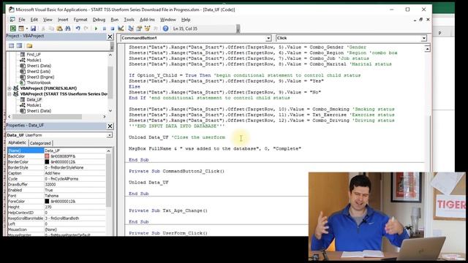Screen dimensions: 468x263
Task: Toggle Design Mode icon in toolbar
Action: pyautogui.click(x=121, y=28)
